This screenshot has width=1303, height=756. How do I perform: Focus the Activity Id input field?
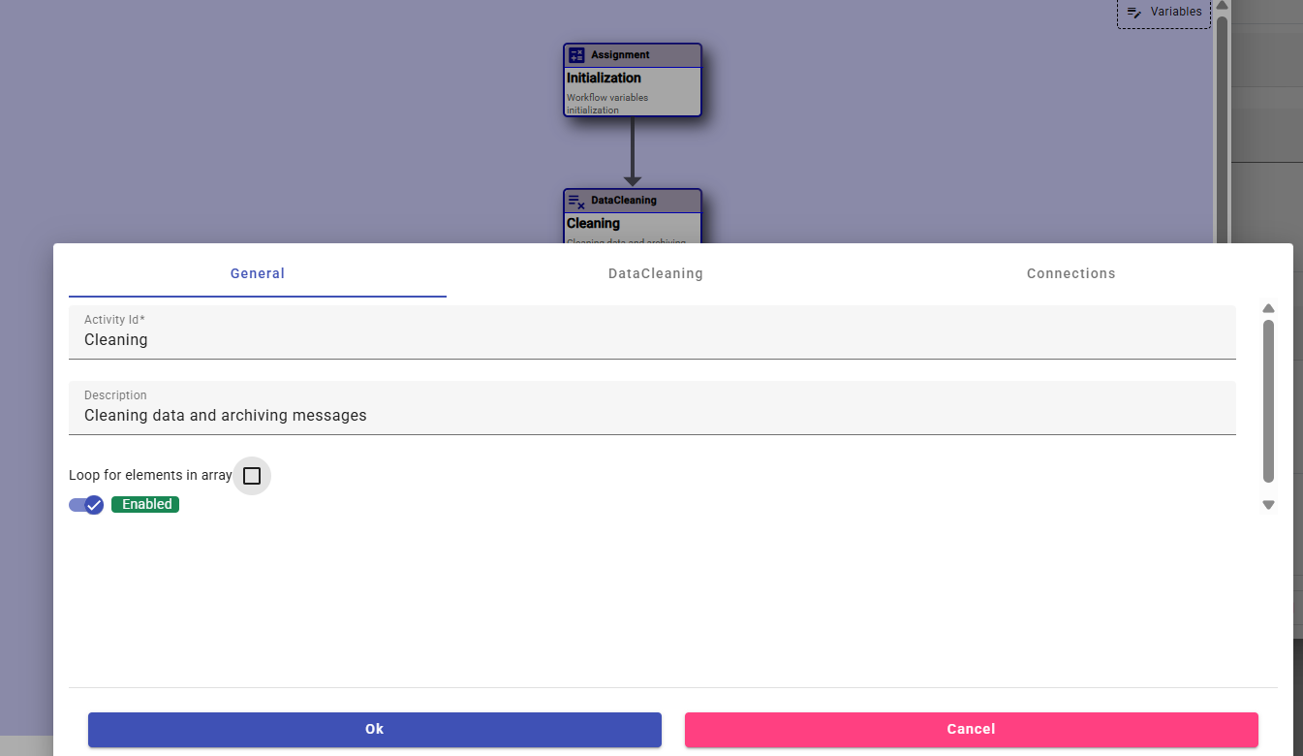[651, 340]
